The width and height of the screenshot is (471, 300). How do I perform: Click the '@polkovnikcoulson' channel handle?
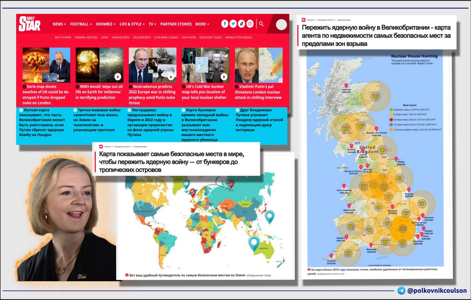click(437, 291)
